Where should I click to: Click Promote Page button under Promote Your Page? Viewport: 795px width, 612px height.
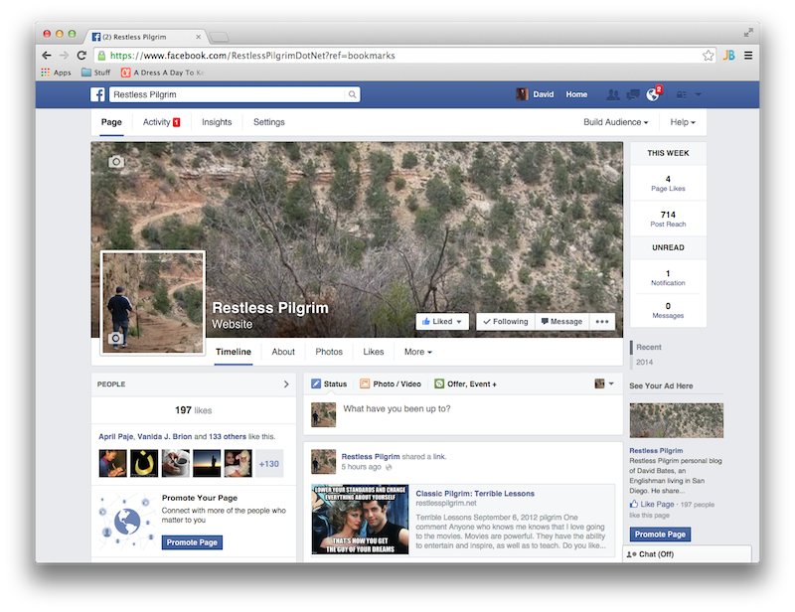pyautogui.click(x=192, y=542)
